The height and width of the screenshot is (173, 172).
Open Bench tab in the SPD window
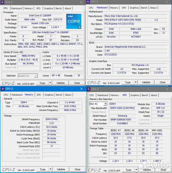click(x=145, y=95)
